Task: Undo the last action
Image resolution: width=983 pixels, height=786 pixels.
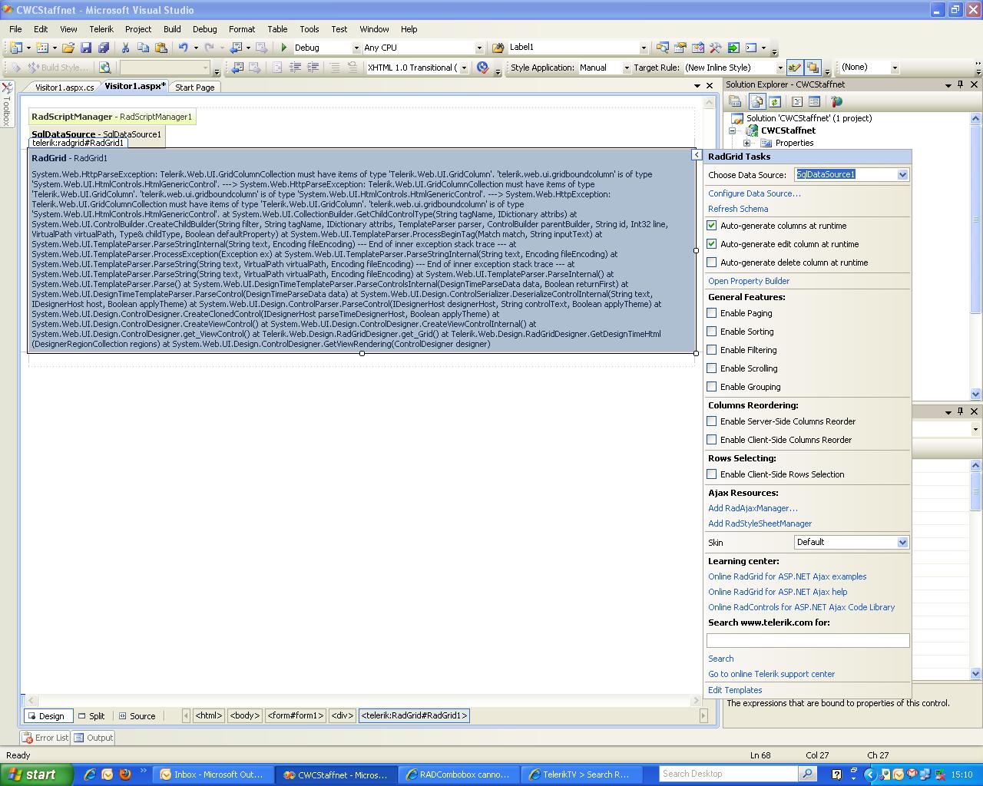Action: click(183, 48)
